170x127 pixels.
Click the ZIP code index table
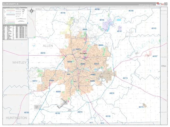click(x=15, y=32)
